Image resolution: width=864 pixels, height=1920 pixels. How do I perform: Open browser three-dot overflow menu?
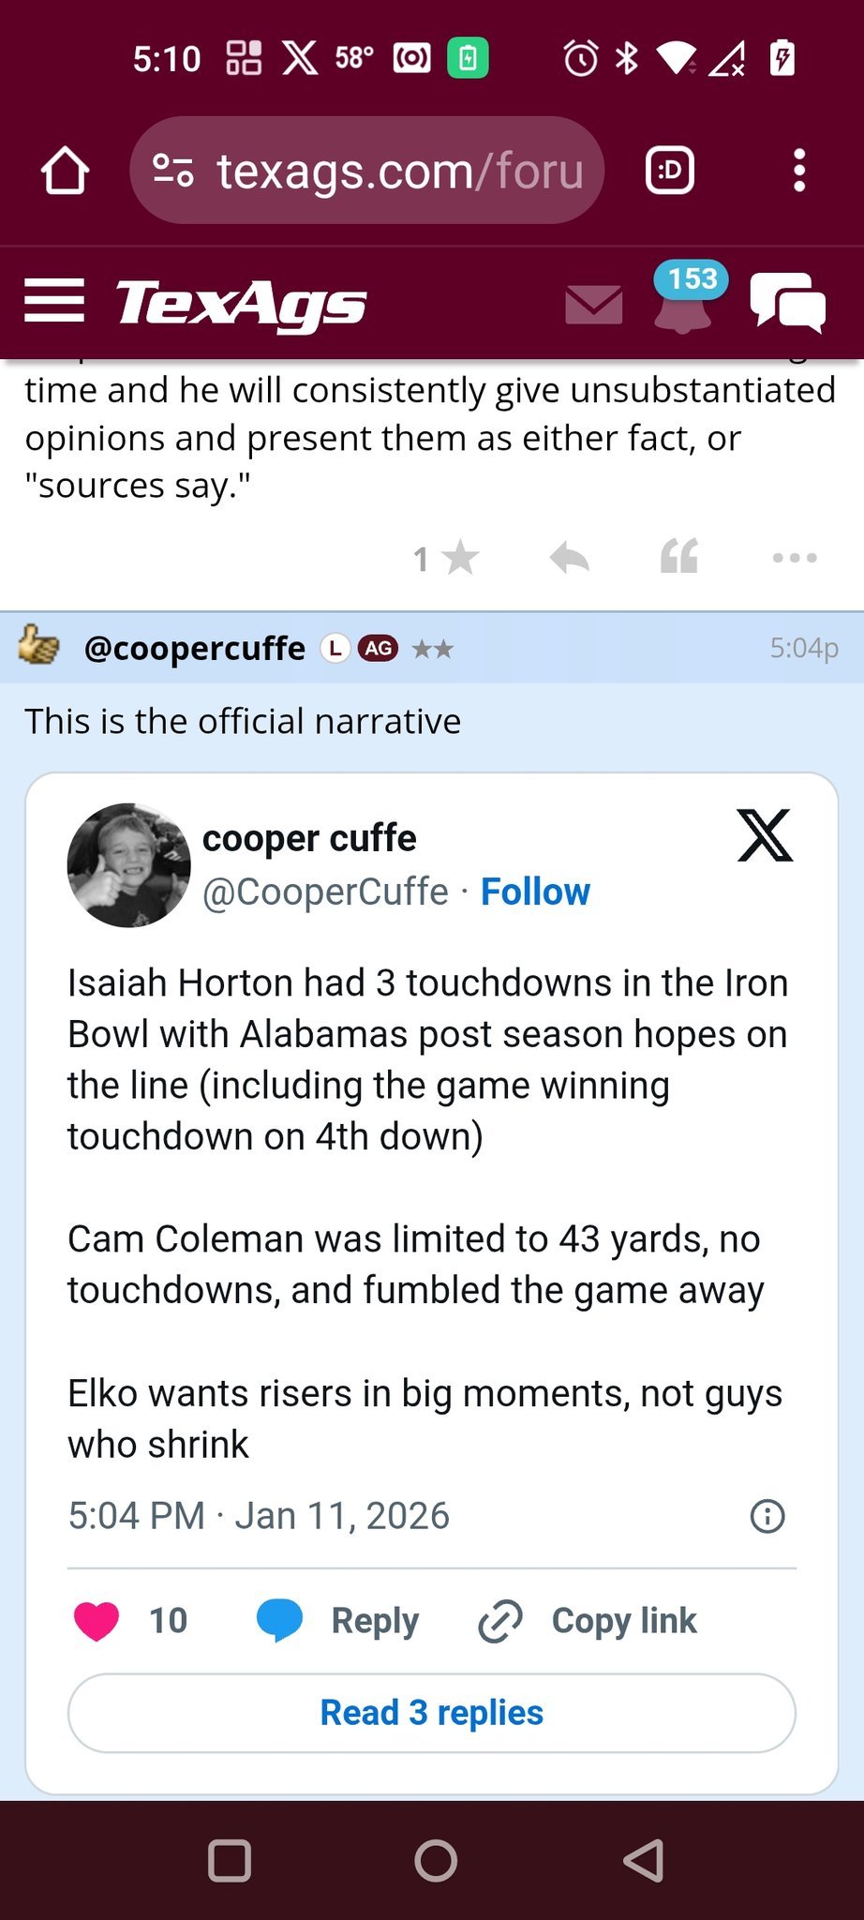coord(798,171)
